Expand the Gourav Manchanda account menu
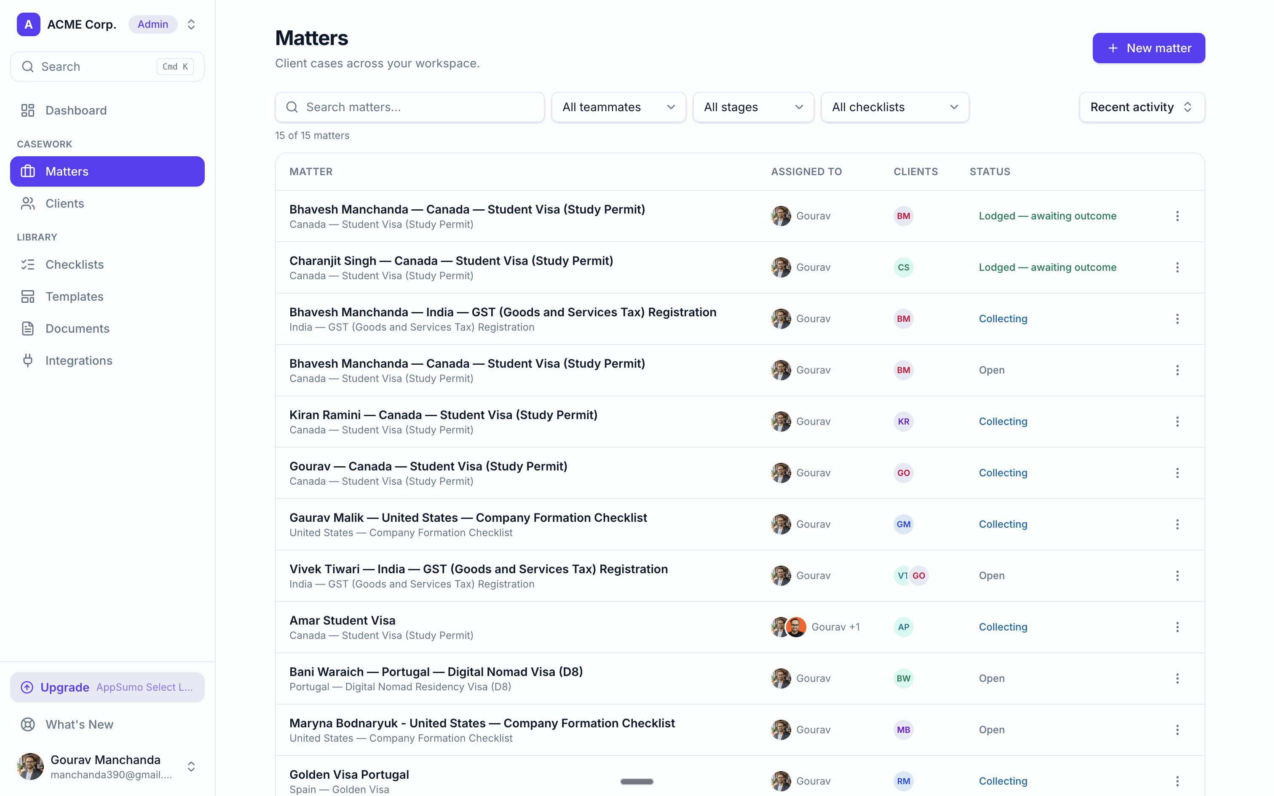Screen dimensions: 1274x796 click(x=191, y=767)
